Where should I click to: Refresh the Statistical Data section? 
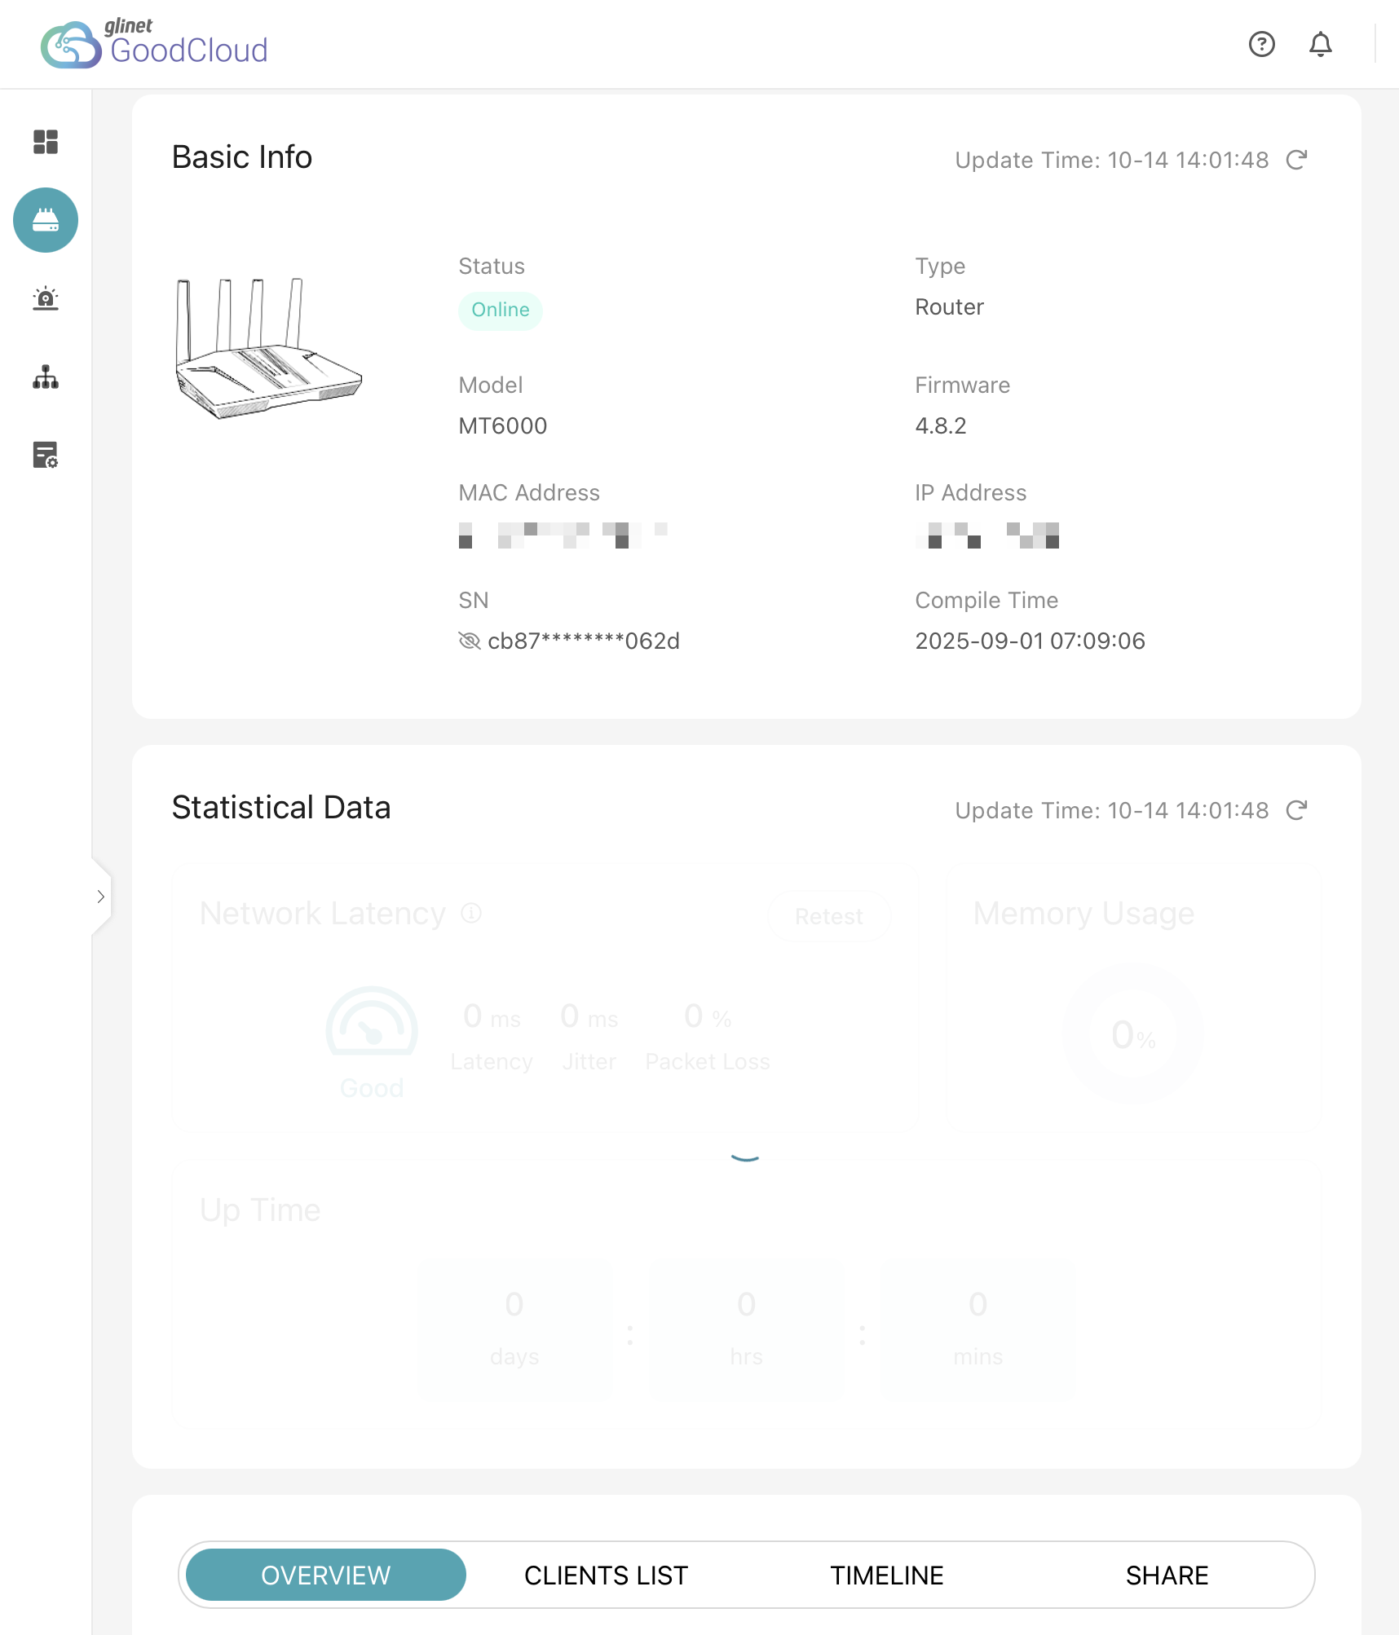(x=1296, y=810)
